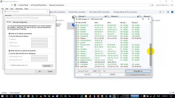This screenshot has width=175, height=98.
Task: Open the Tools menu
Action: click(x=26, y=9)
